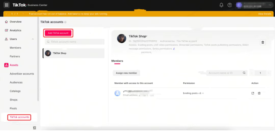Go to Advertiser accounts in the sidebar
Viewport: 275px width, 132px height.
22,74
